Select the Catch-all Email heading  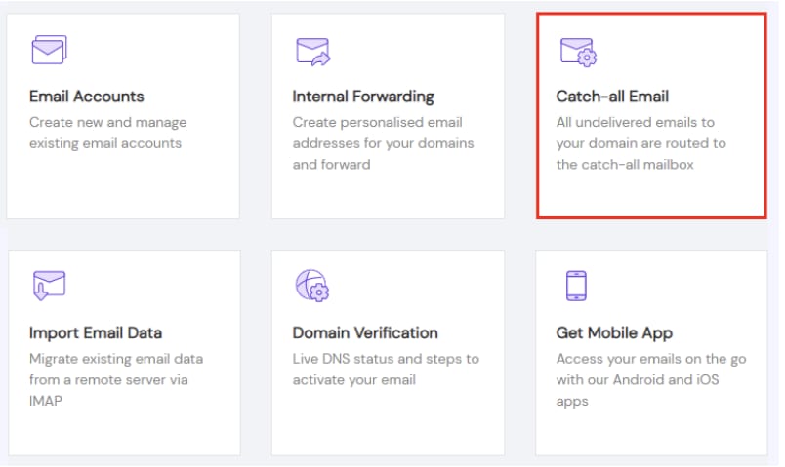(612, 96)
